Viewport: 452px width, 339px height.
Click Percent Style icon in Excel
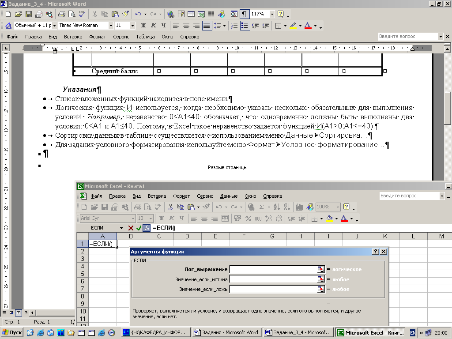(x=248, y=218)
